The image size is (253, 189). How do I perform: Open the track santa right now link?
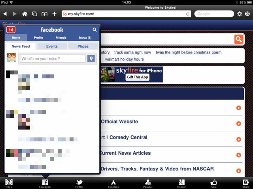point(133,52)
